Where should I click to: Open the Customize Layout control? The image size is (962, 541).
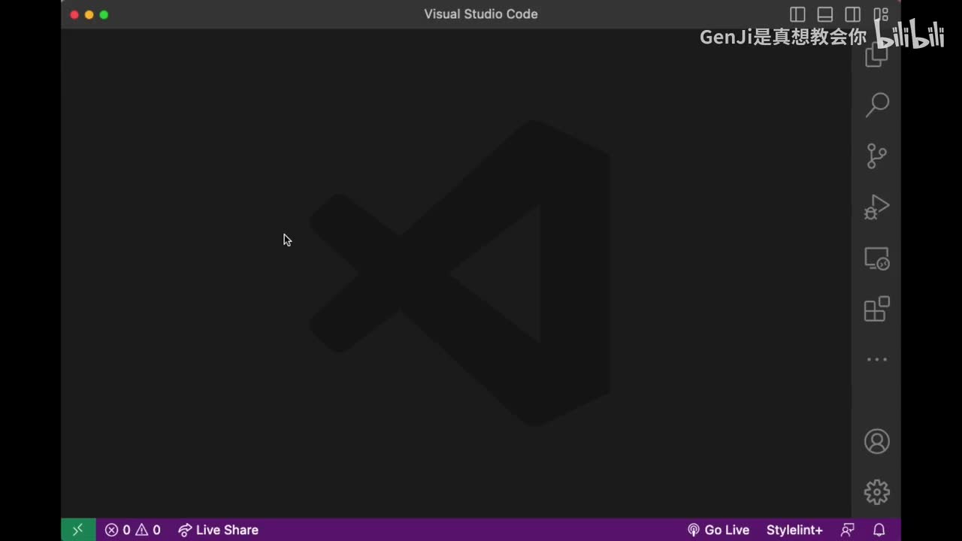click(881, 14)
